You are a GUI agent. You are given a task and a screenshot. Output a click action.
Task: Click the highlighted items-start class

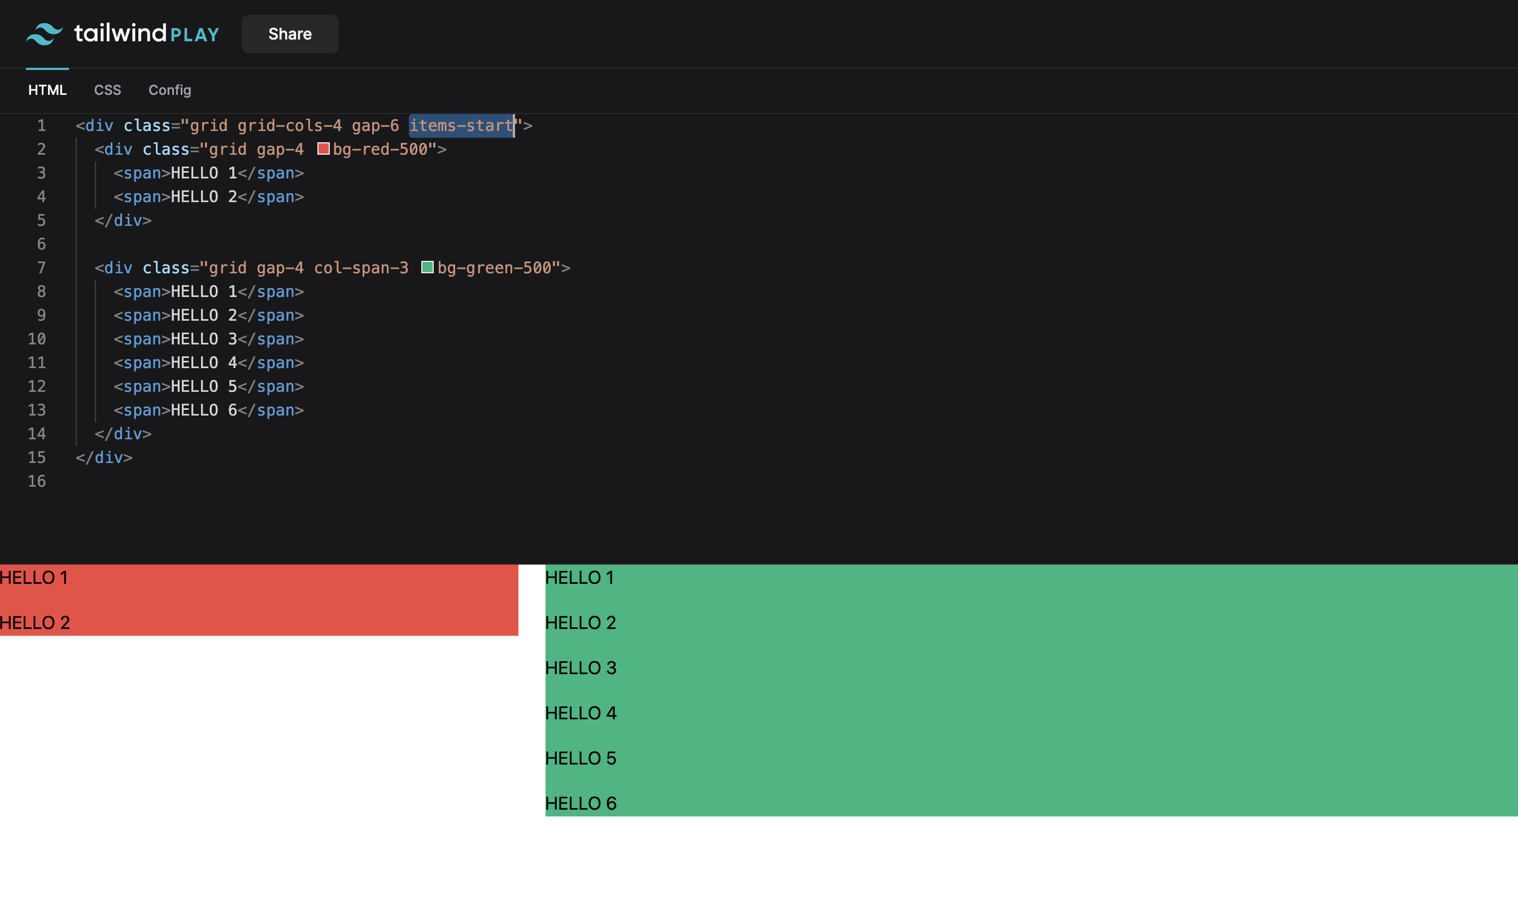pos(461,125)
